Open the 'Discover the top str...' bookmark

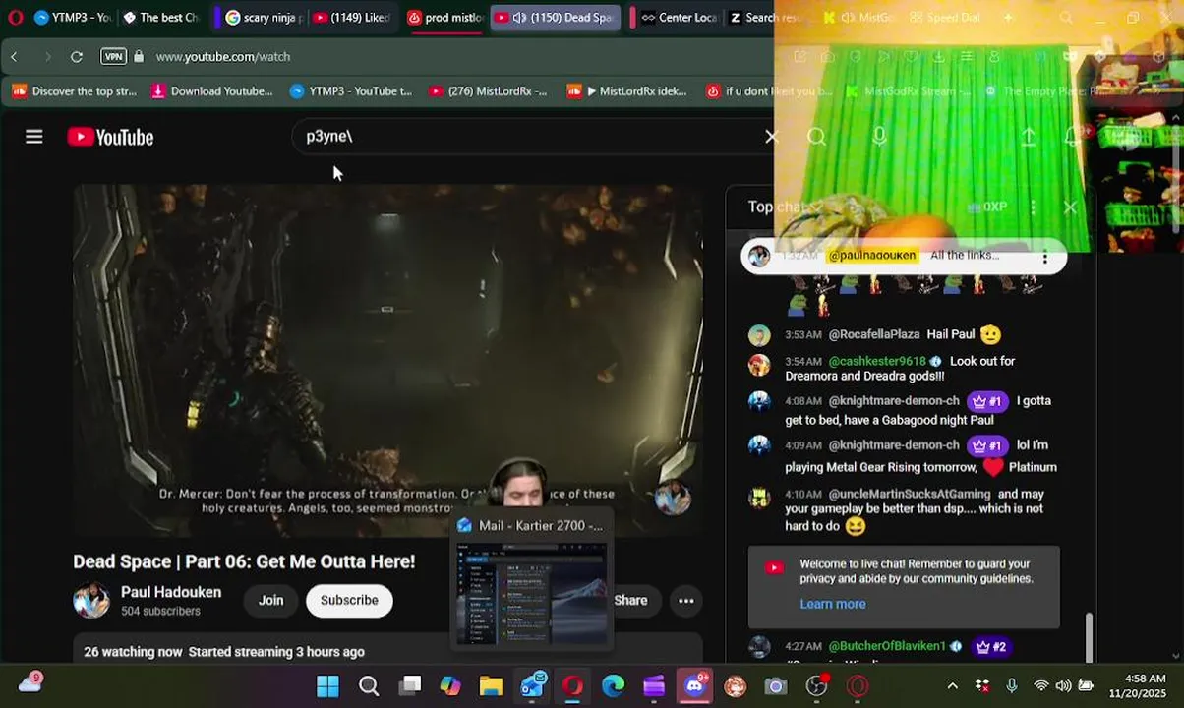[75, 90]
